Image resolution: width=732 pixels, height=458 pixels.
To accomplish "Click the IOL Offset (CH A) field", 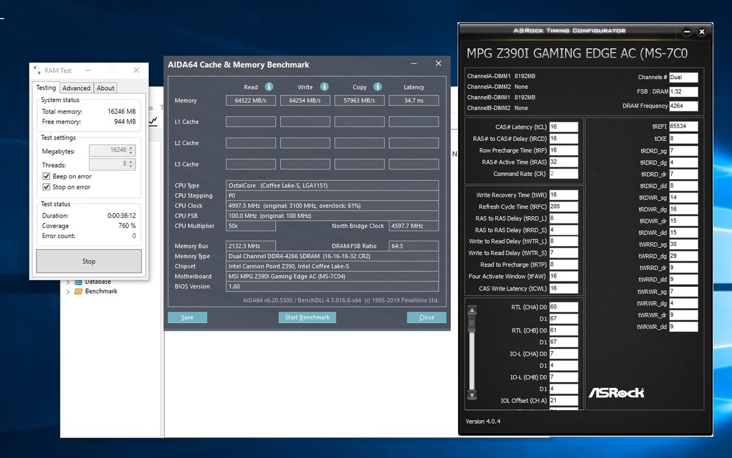I will tap(564, 400).
